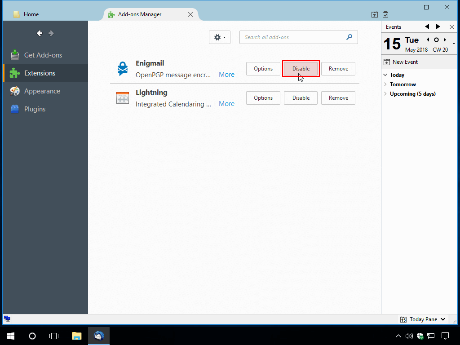Go back with the left arrow
This screenshot has width=460, height=345.
coord(40,33)
